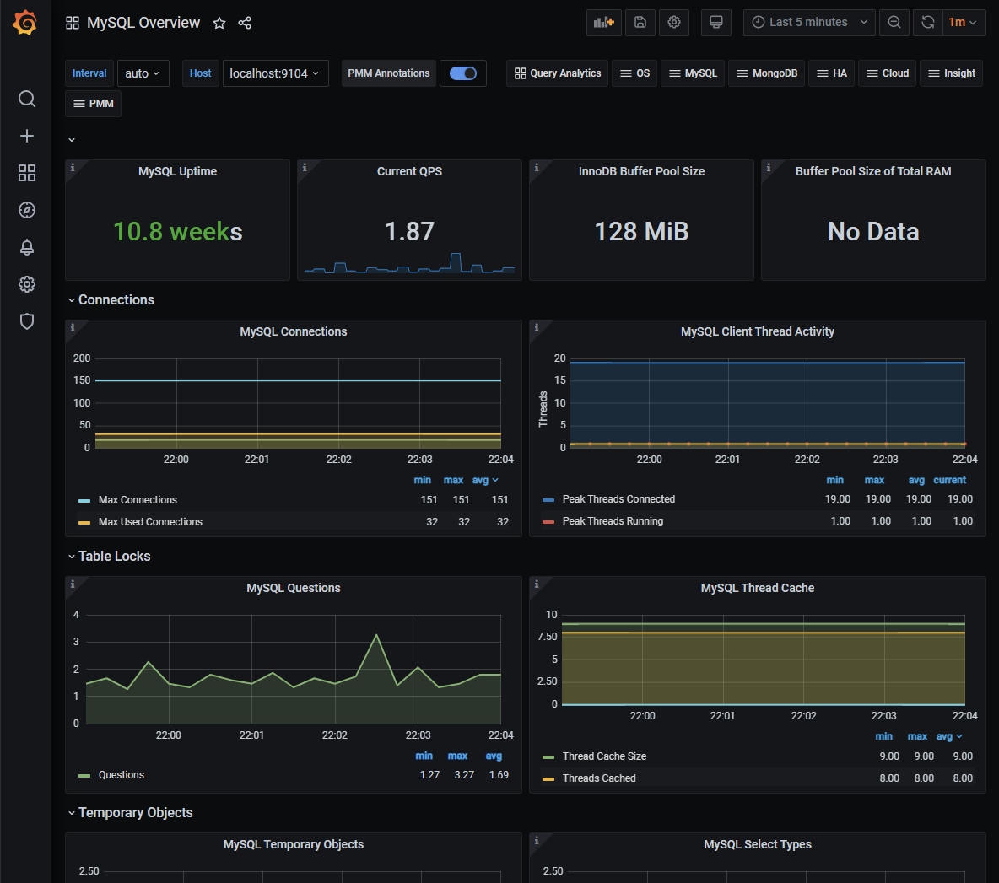Star the MySQL Overview dashboard
The image size is (999, 883).
(x=219, y=23)
